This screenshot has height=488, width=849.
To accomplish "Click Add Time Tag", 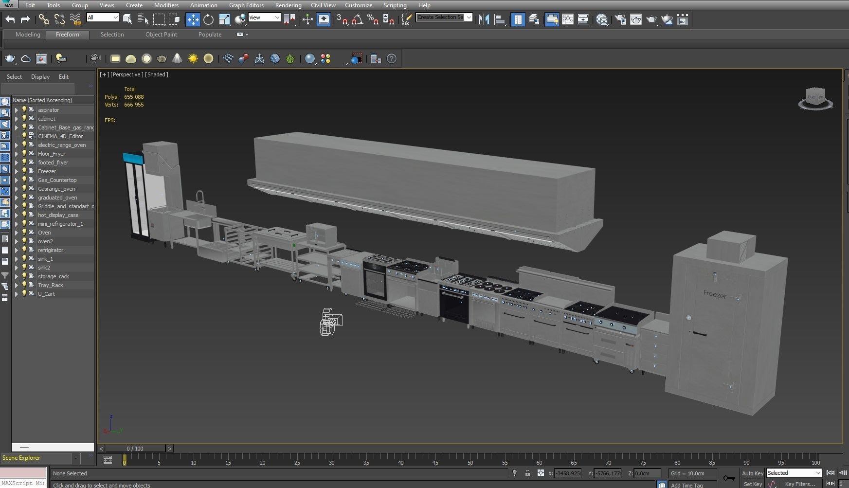I will tap(686, 485).
